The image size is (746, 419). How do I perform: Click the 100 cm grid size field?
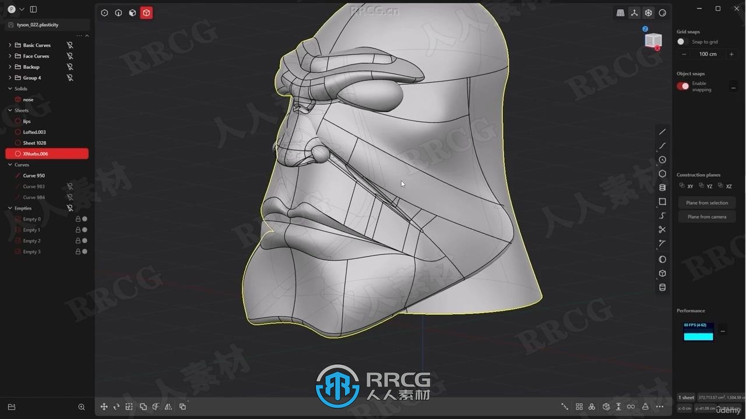(x=708, y=54)
